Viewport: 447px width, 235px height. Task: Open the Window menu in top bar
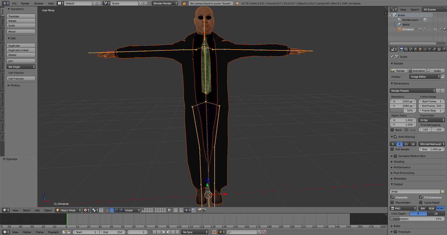pyautogui.click(x=38, y=3)
